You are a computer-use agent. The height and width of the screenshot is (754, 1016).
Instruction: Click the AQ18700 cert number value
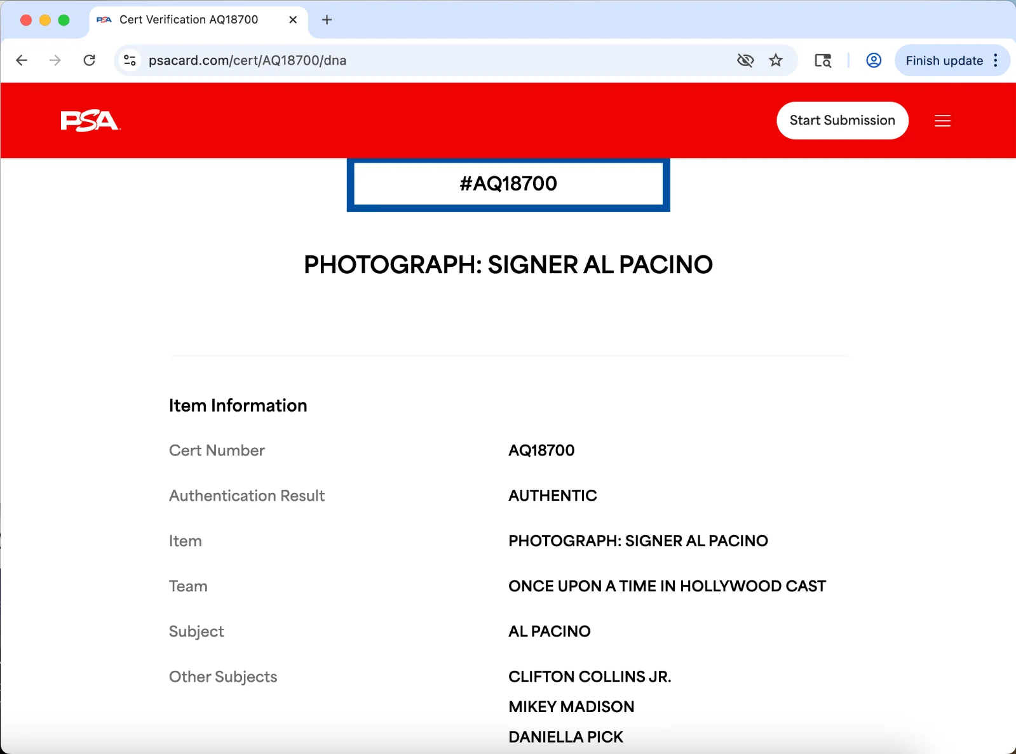[541, 450]
